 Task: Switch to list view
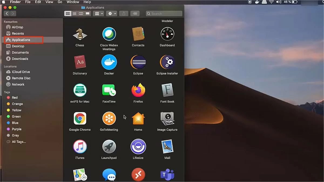[x=74, y=13]
